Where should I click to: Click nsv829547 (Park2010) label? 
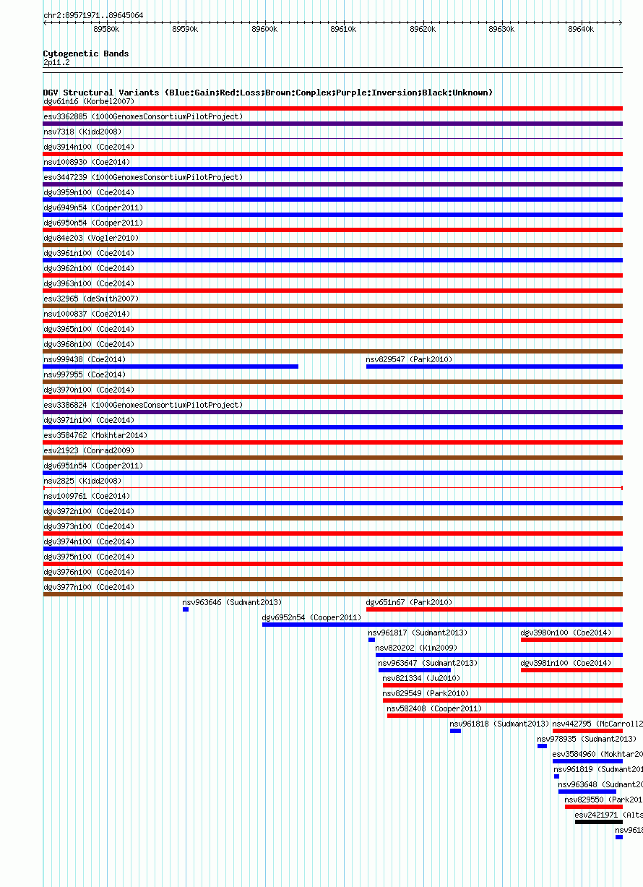point(410,360)
